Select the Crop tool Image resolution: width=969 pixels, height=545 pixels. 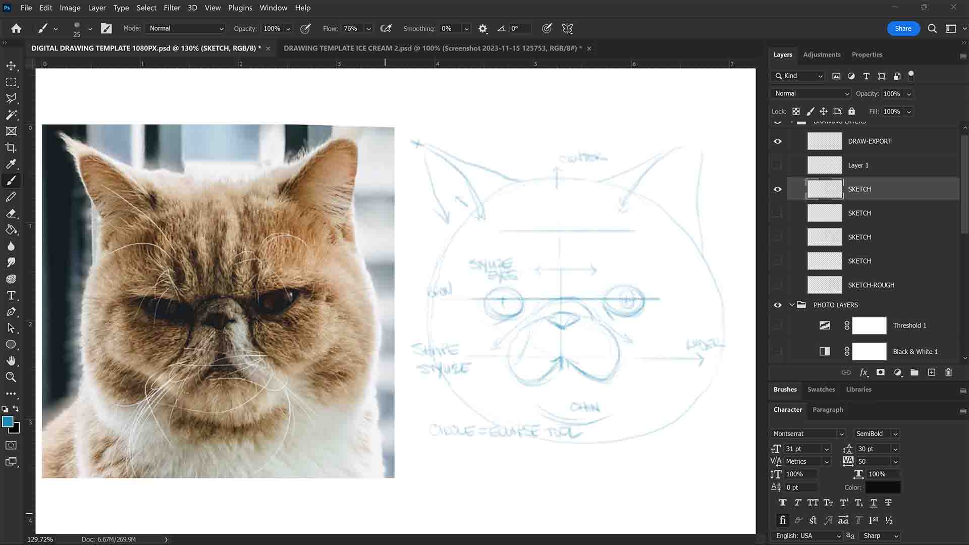[11, 148]
